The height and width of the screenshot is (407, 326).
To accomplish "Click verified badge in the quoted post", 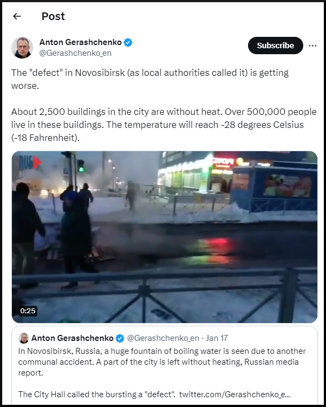I will [x=120, y=338].
